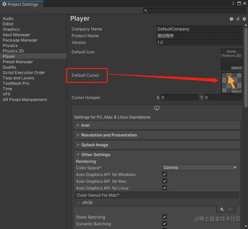The image size is (248, 229).
Task: Toggle Auto Graphics API for Mac
Action: click(x=165, y=181)
